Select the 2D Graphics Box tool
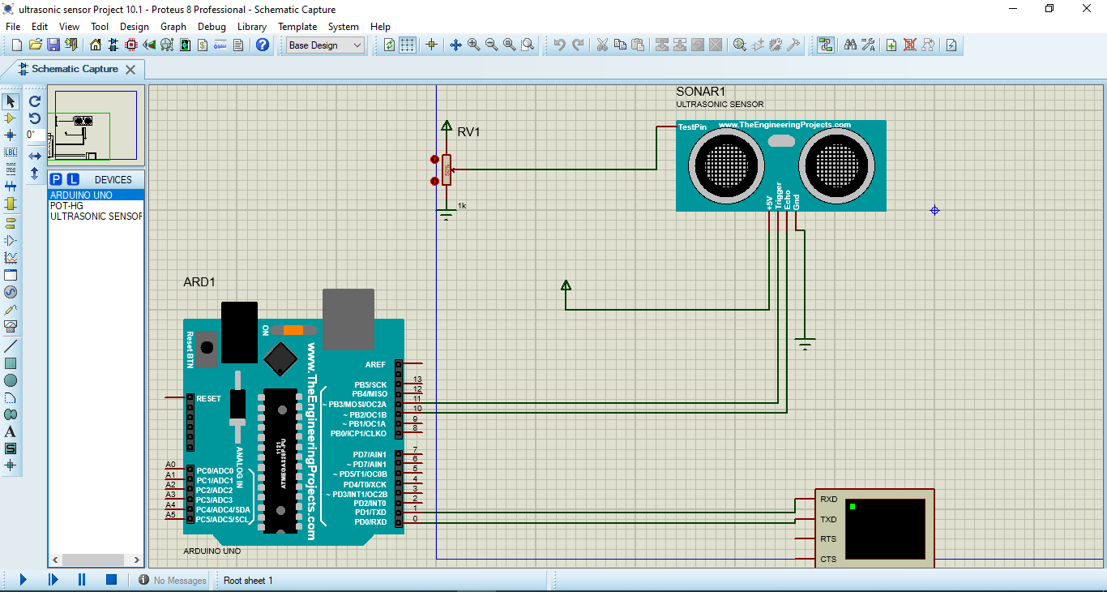Image resolution: width=1107 pixels, height=592 pixels. pyautogui.click(x=11, y=363)
